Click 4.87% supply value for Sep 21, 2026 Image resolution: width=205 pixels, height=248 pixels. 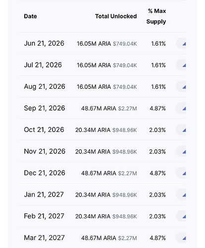(157, 109)
